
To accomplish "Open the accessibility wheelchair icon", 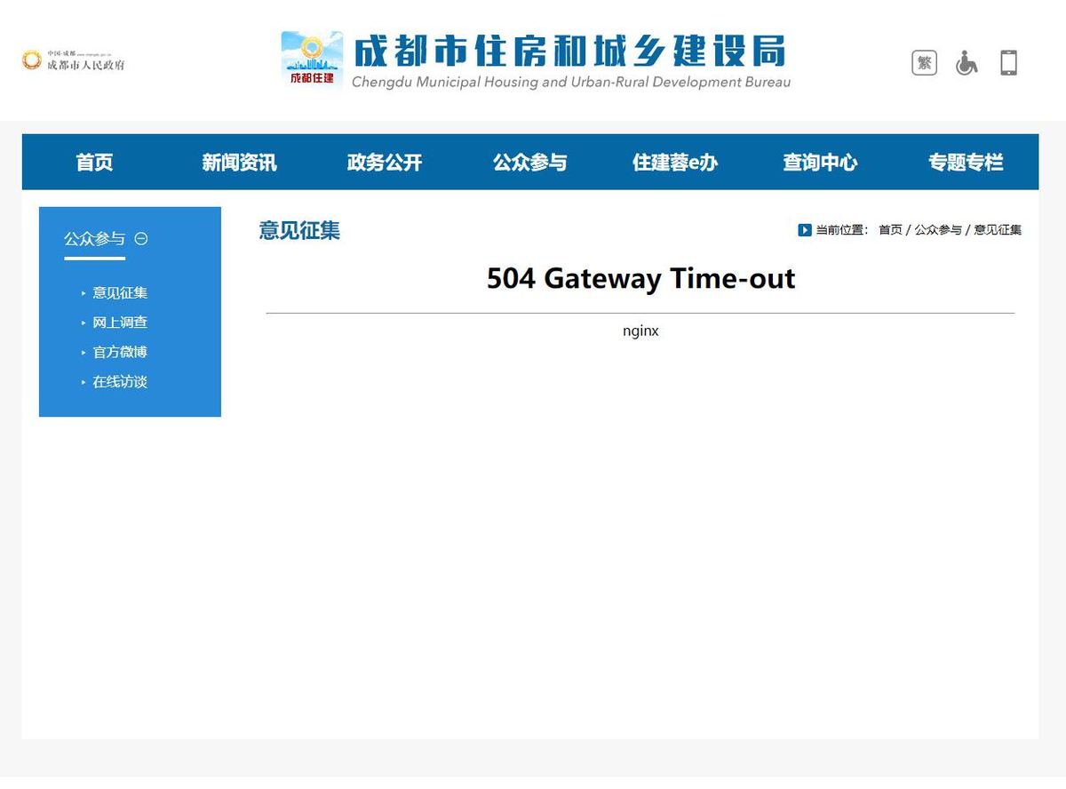I will click(967, 63).
